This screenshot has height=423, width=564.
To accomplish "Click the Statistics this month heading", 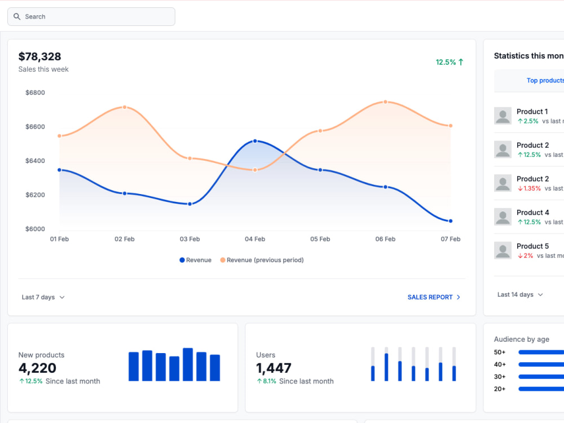I will pos(529,56).
